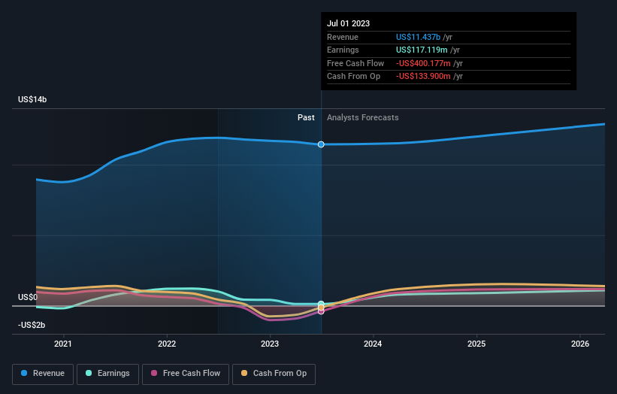Viewport: 617px width, 394px height.
Task: Click the -US$2b y-axis label
Action: point(32,325)
